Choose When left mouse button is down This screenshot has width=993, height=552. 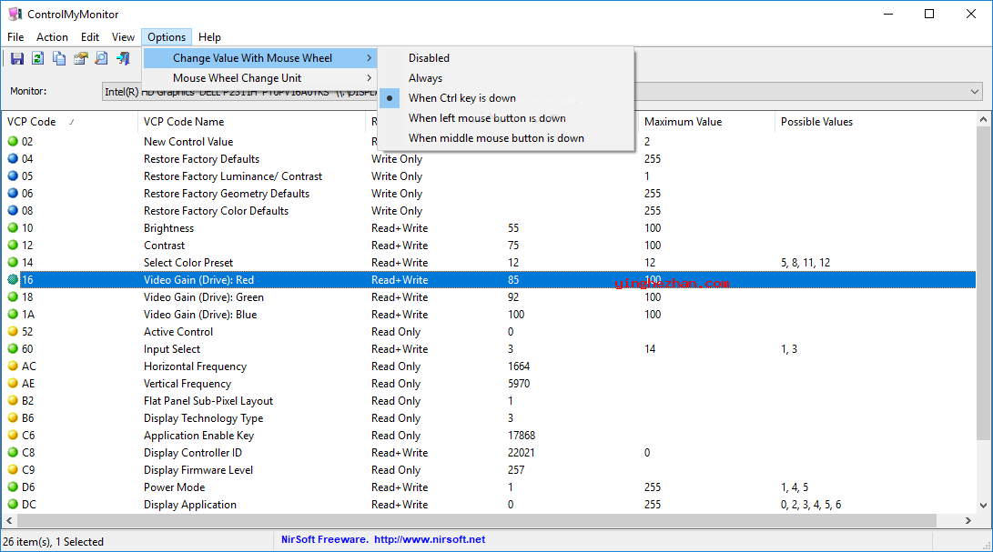pyautogui.click(x=506, y=118)
